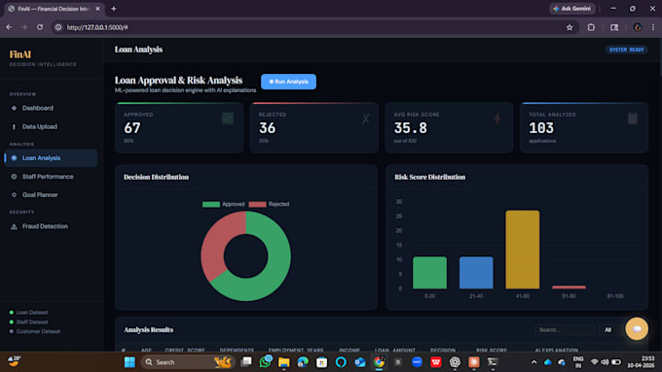Open a new browser tab
This screenshot has width=662, height=372.
(x=114, y=9)
